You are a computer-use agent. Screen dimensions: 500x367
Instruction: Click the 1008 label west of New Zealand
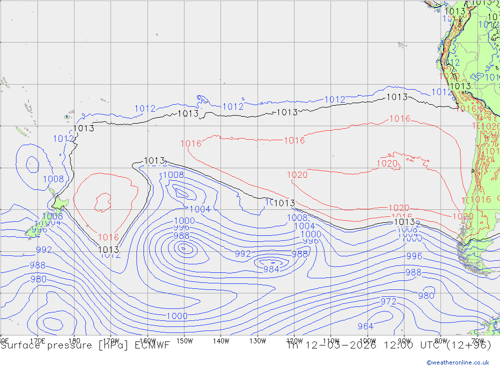pos(53,179)
